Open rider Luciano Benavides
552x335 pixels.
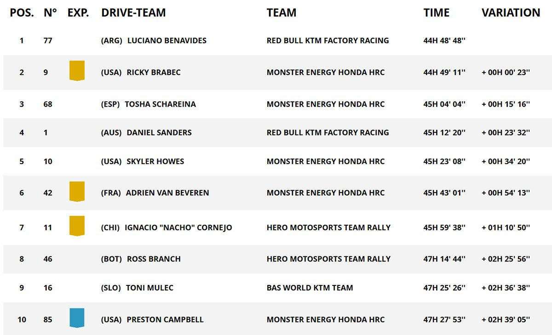[x=167, y=40]
